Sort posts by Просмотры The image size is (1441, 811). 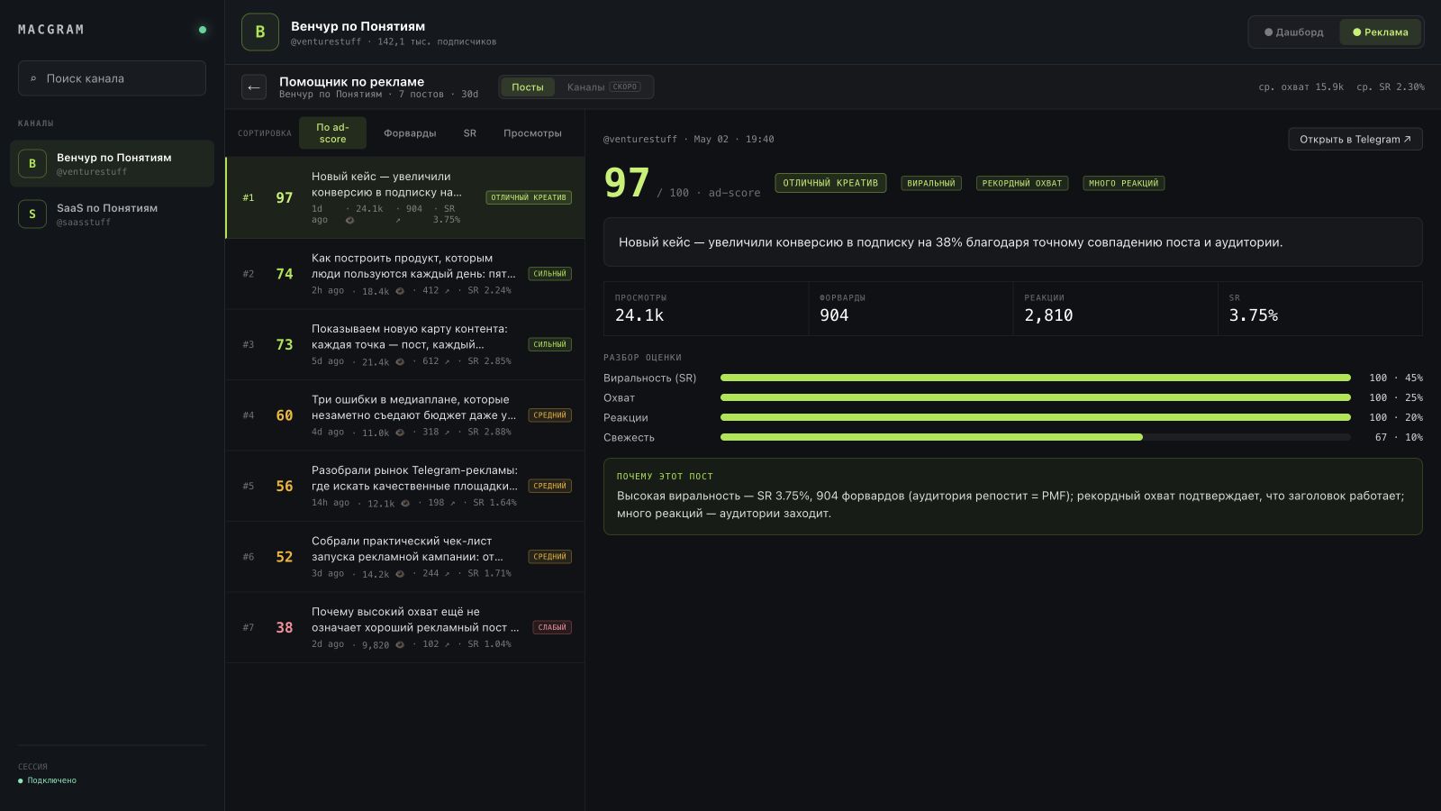click(x=532, y=133)
